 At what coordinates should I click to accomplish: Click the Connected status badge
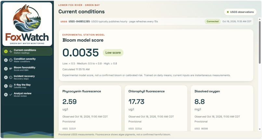click(213, 21)
